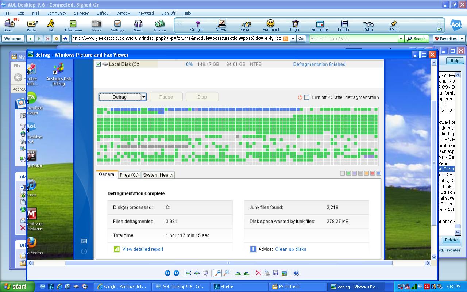Click the Zoom In magnifier
This screenshot has height=292, width=467.
(x=217, y=273)
